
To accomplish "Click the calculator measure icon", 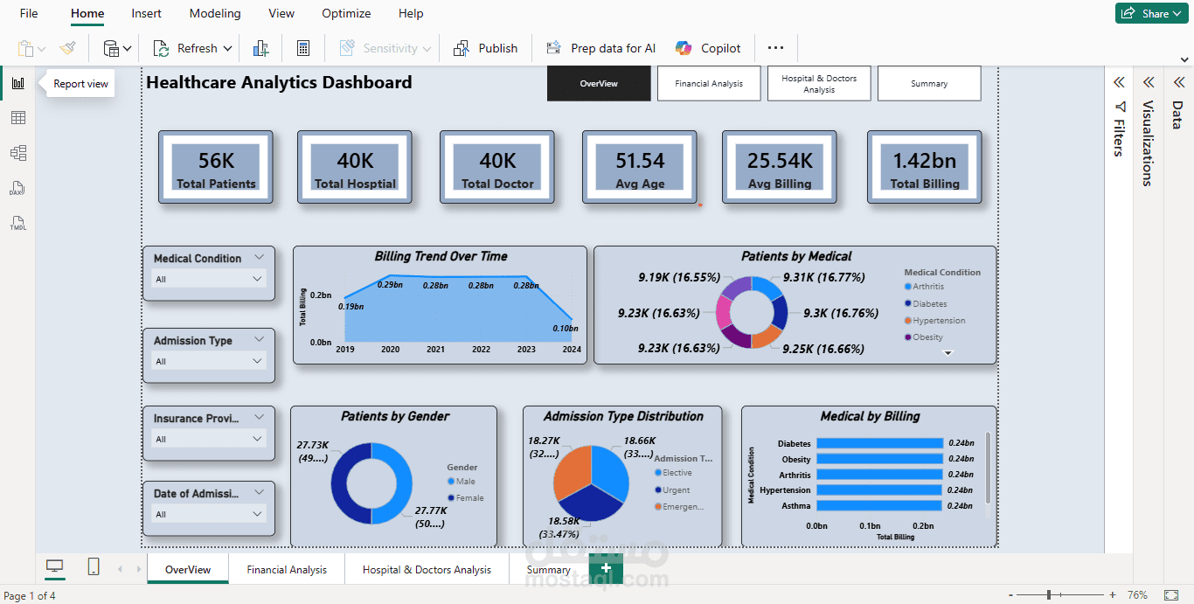I will (303, 48).
